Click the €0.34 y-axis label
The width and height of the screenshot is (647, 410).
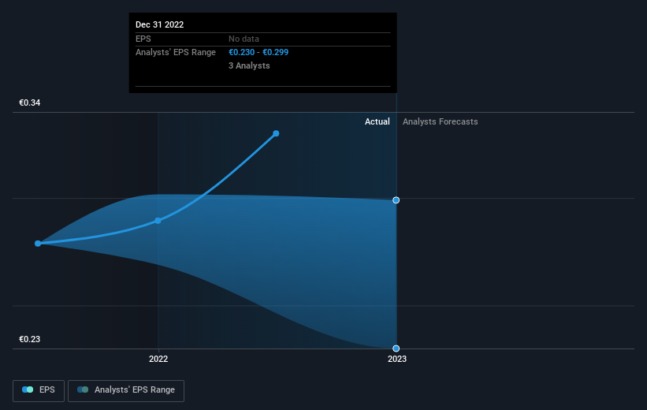coord(30,102)
